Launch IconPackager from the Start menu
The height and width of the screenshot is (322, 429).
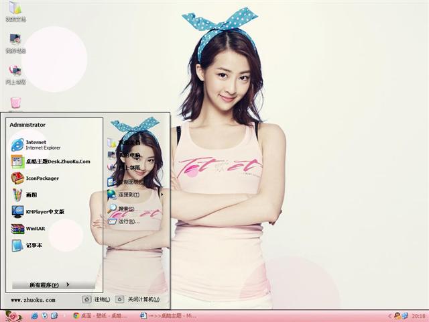[35, 178]
